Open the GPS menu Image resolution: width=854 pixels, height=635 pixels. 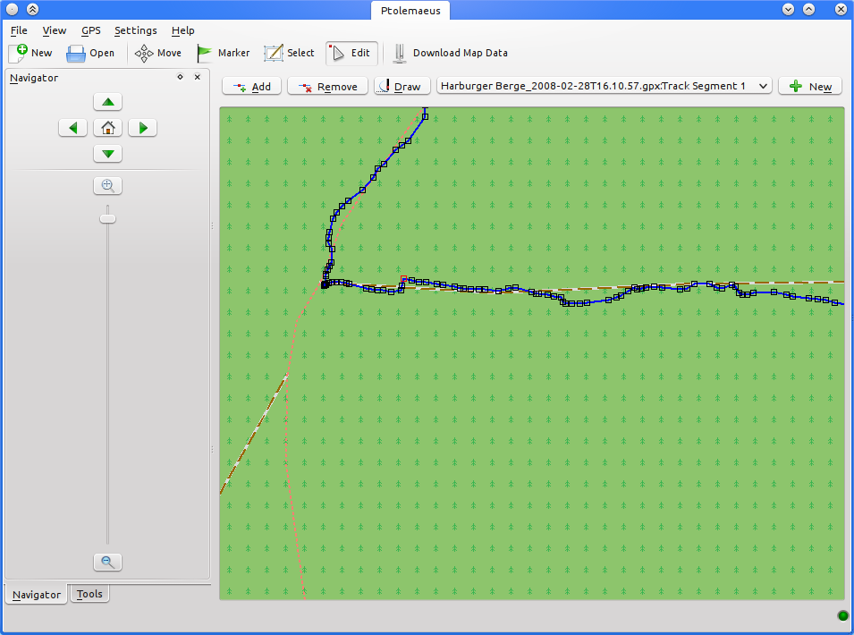90,30
